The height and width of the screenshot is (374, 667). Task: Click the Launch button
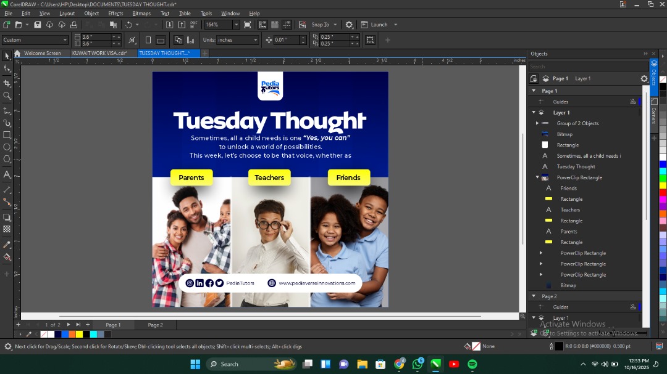click(375, 25)
